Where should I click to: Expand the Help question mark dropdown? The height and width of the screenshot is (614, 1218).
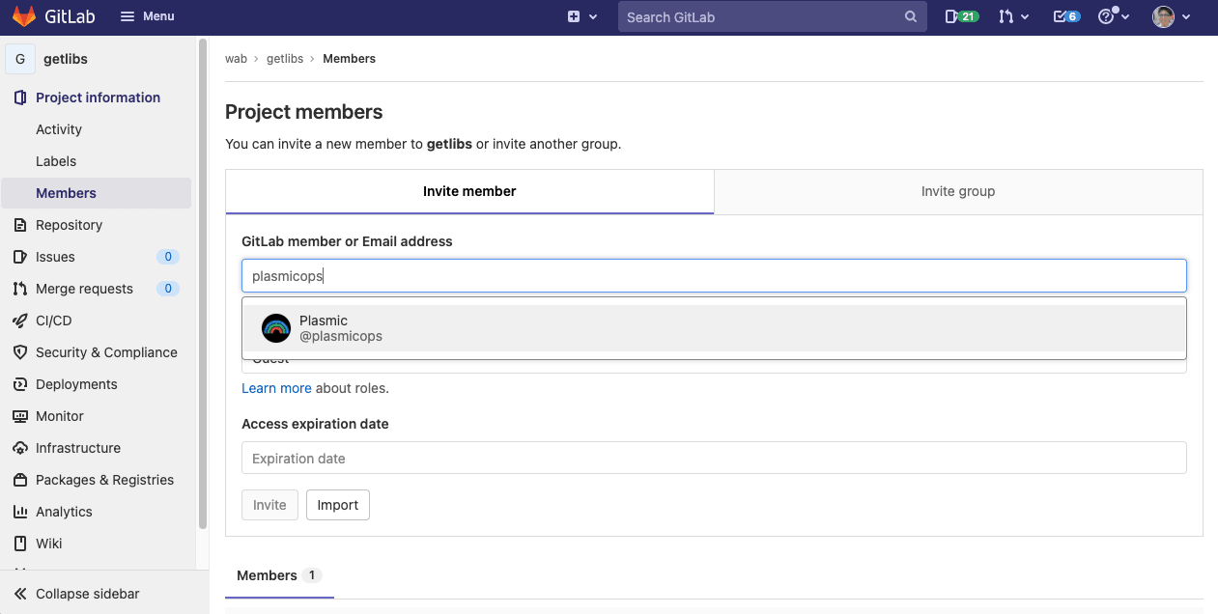pos(1114,16)
